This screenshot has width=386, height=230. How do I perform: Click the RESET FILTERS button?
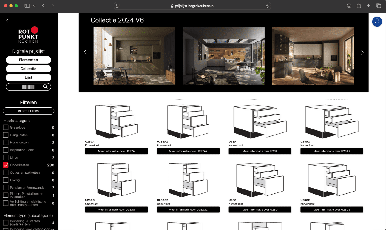28,111
